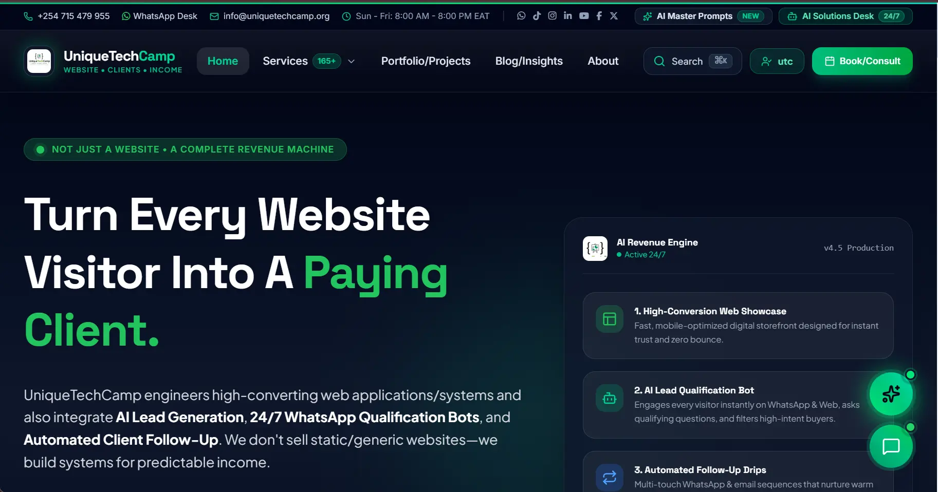Open the Services menu item
This screenshot has height=492, width=938.
285,61
